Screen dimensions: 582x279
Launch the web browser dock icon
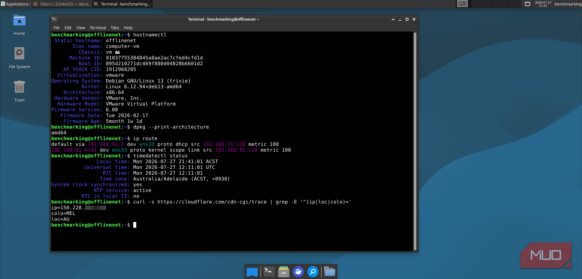298,272
